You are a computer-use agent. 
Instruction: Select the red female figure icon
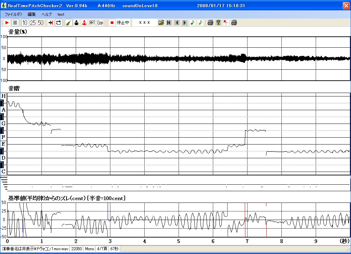pyautogui.click(x=84, y=23)
